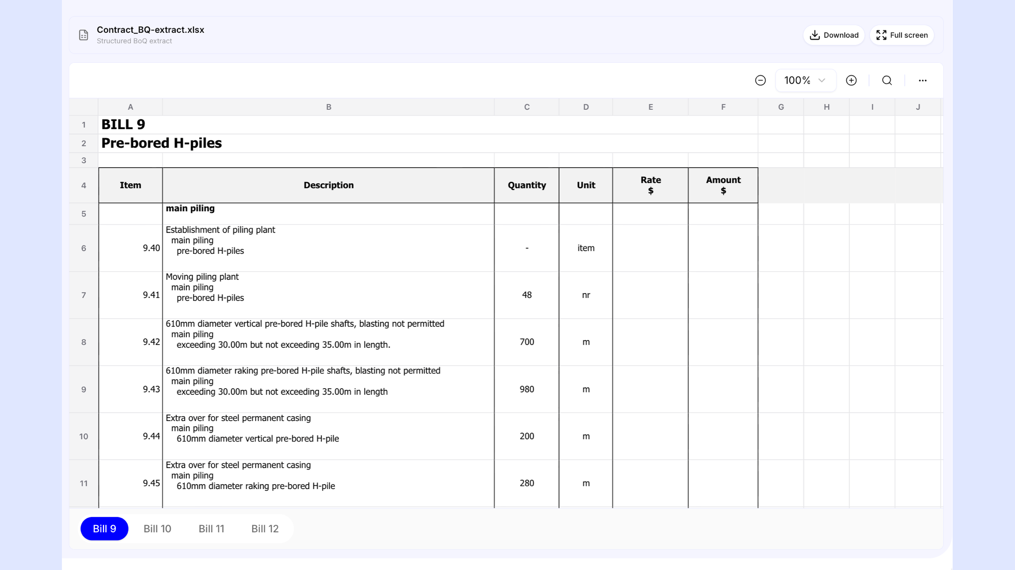Click item number 9.43 cell
Viewport: 1015px width, 570px height.
(130, 389)
